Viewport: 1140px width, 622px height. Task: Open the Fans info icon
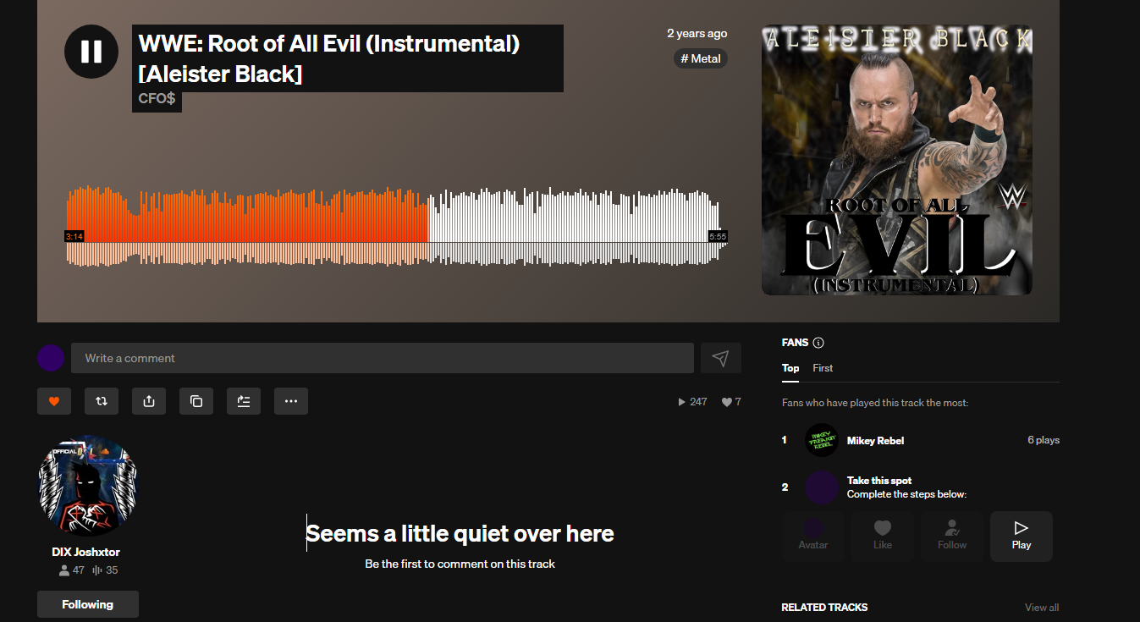(818, 343)
